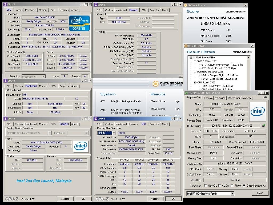Click the Futuremark Corporation logo
The width and height of the screenshot is (273, 205).
[x=167, y=84]
